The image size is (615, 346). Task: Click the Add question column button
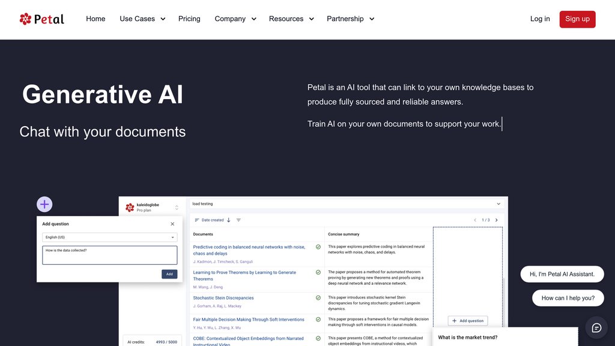pos(468,321)
